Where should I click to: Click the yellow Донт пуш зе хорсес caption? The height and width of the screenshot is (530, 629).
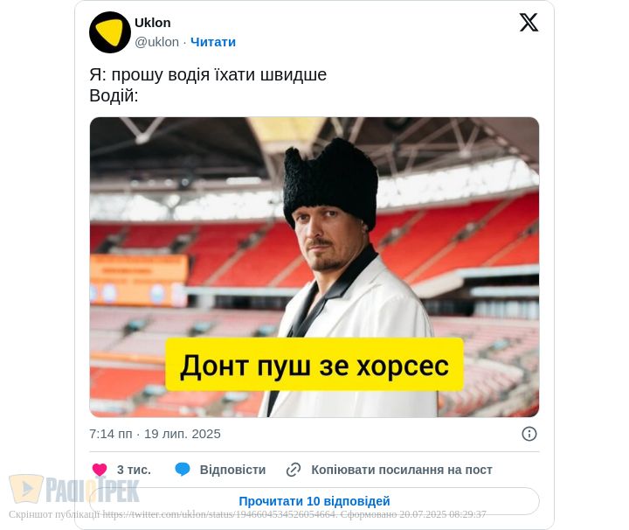click(x=314, y=365)
